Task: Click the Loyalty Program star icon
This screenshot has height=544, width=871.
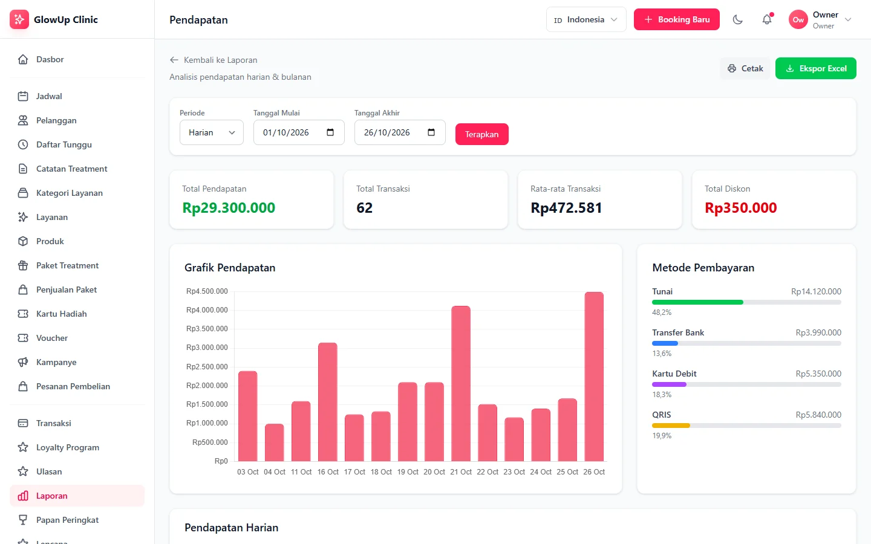Action: tap(23, 447)
